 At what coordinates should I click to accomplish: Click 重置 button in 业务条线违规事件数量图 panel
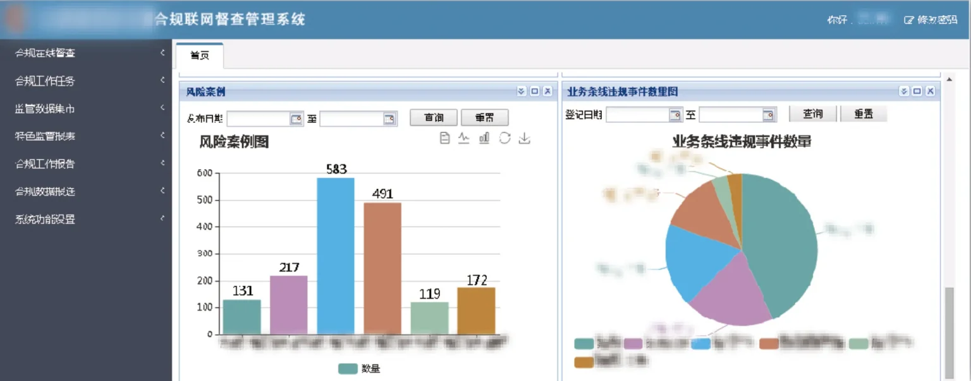[x=864, y=114]
